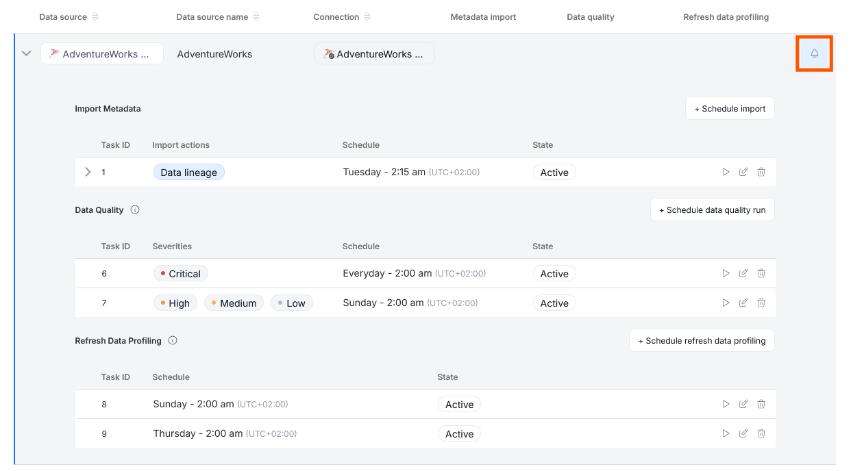
Task: Edit the Task 1 import schedule
Action: tap(743, 172)
